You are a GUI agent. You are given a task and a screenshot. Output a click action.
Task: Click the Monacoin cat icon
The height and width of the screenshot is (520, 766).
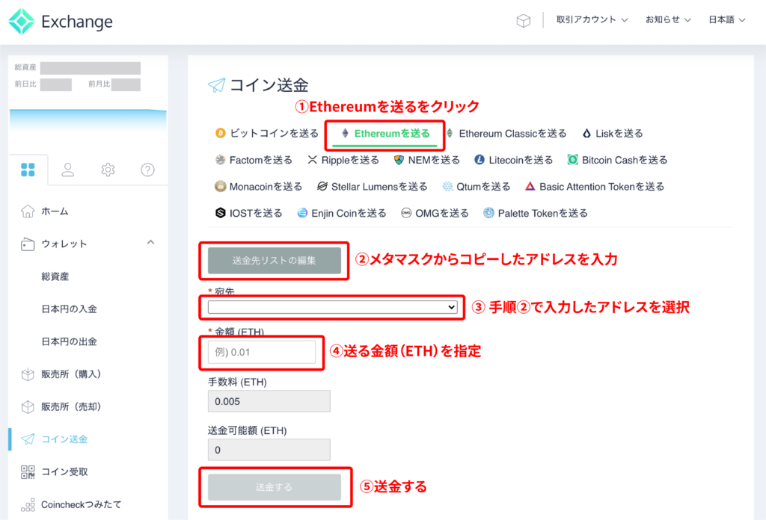click(x=221, y=186)
